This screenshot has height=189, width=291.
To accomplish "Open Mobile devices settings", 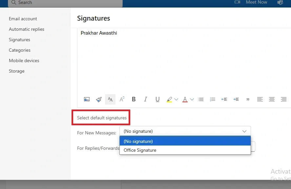I will click(x=24, y=61).
